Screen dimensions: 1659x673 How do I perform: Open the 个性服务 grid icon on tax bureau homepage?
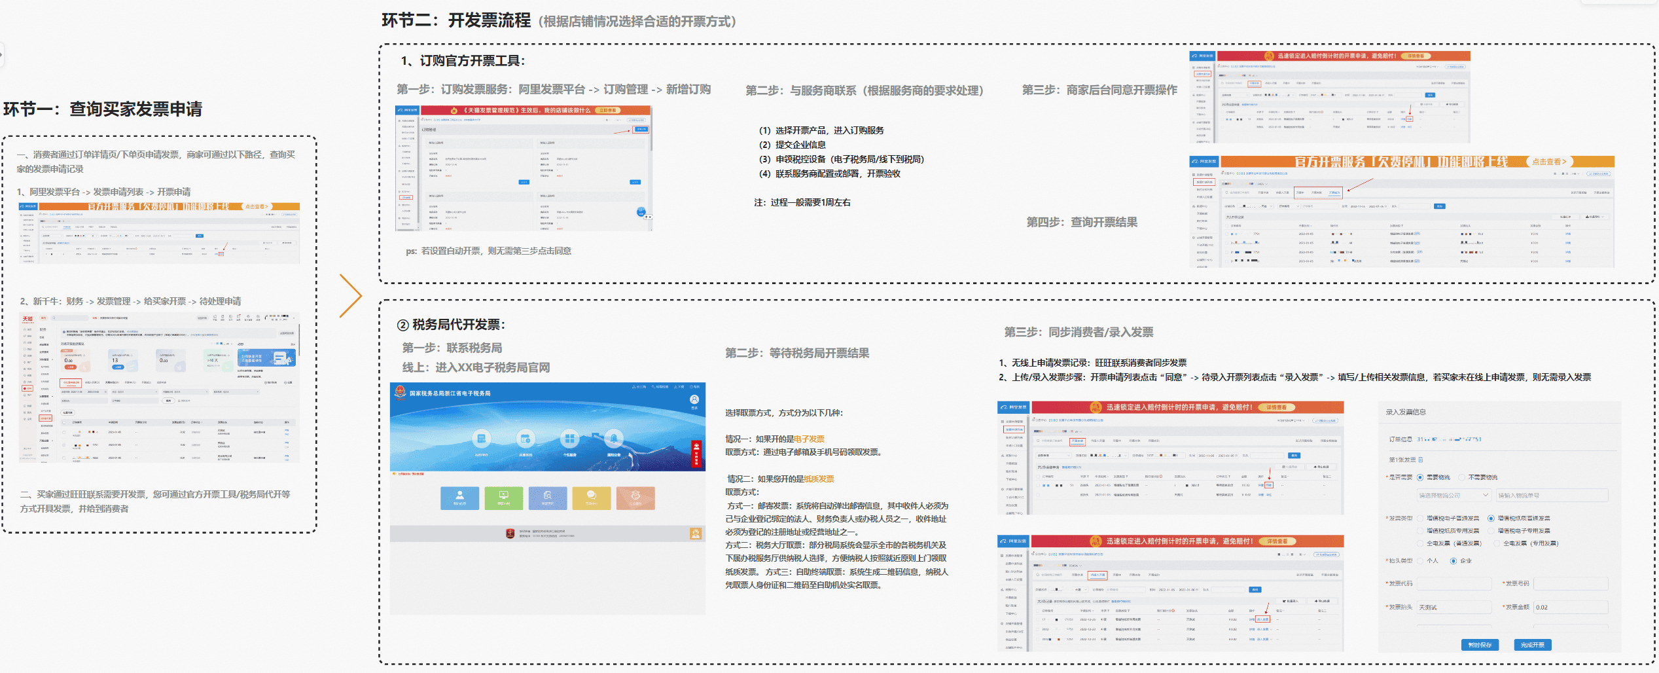(x=570, y=439)
